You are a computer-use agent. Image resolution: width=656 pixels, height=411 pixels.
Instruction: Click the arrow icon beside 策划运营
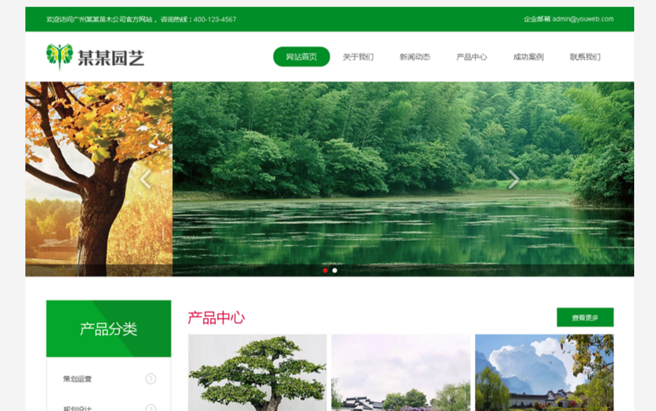click(x=151, y=379)
